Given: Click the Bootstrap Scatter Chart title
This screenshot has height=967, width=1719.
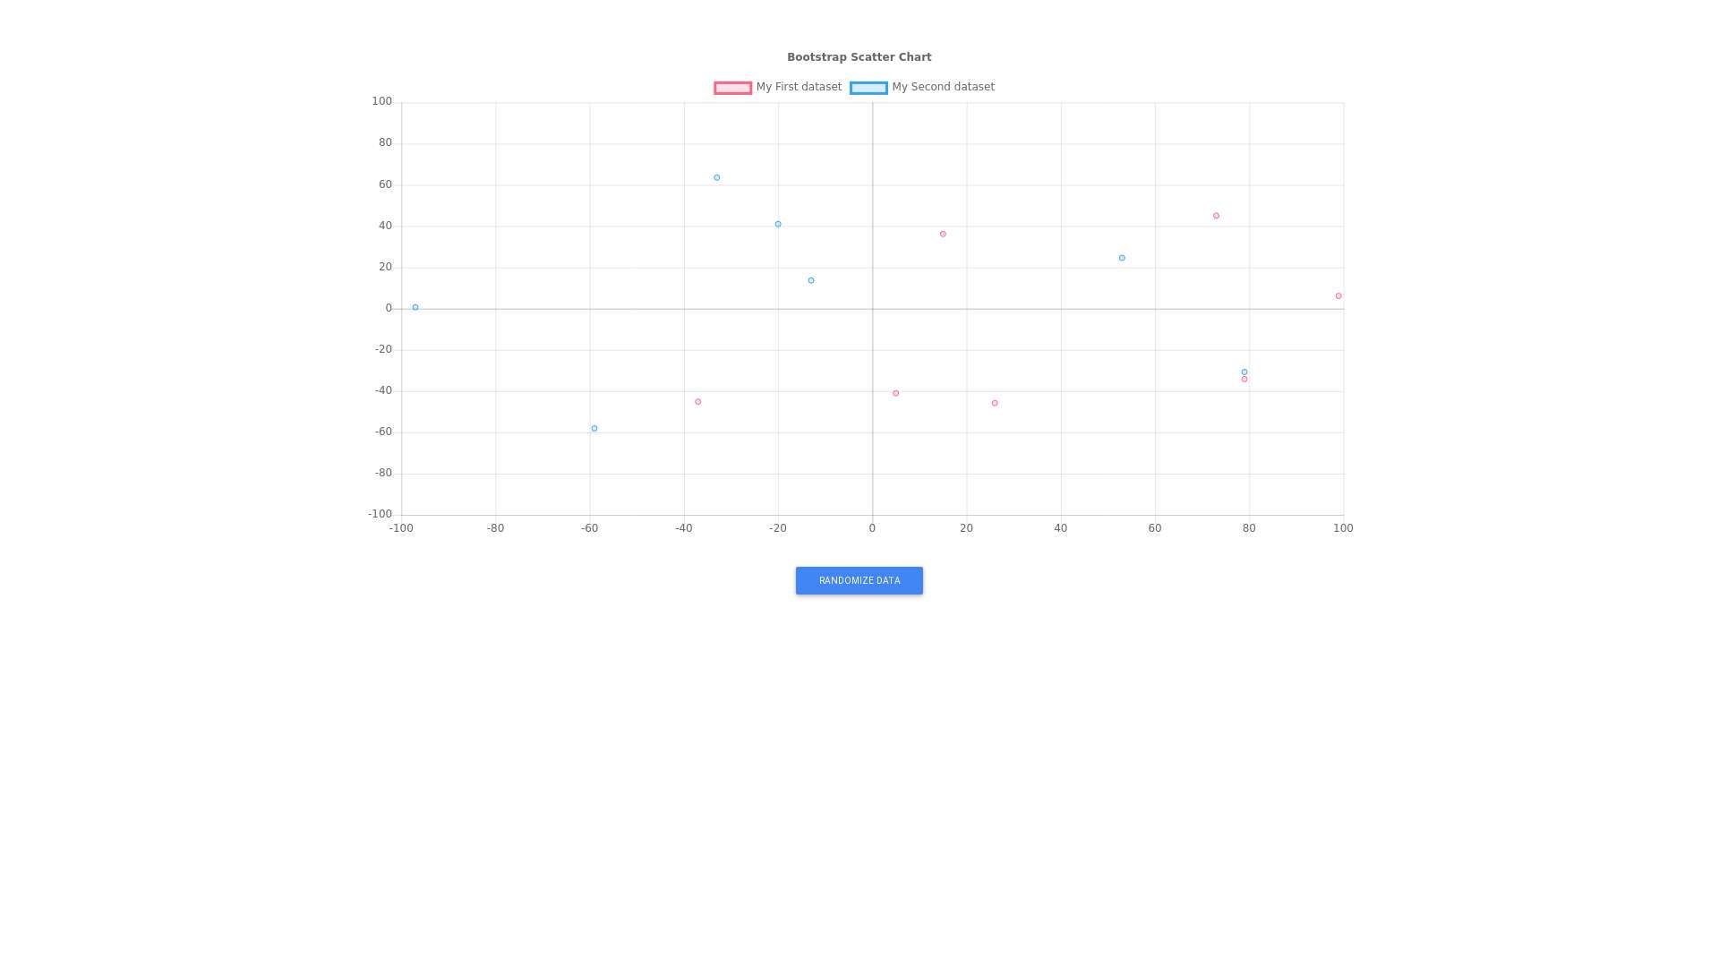Looking at the screenshot, I should pyautogui.click(x=859, y=57).
